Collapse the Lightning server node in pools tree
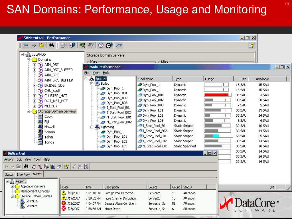292x219 pixels. (92, 127)
